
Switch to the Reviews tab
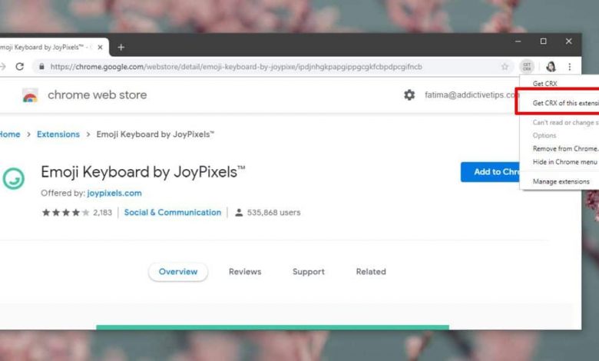point(245,272)
